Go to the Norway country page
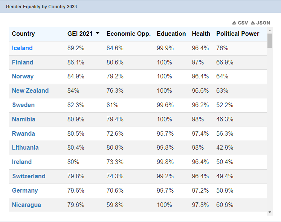This screenshot has width=281, height=222. tap(23, 76)
